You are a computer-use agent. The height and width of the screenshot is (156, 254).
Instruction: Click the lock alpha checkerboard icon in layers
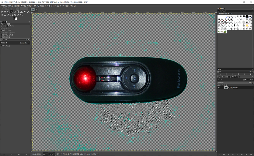point(226,85)
